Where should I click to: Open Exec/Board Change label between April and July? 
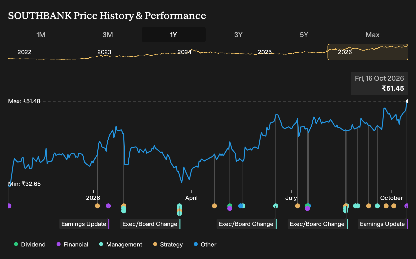pyautogui.click(x=247, y=224)
